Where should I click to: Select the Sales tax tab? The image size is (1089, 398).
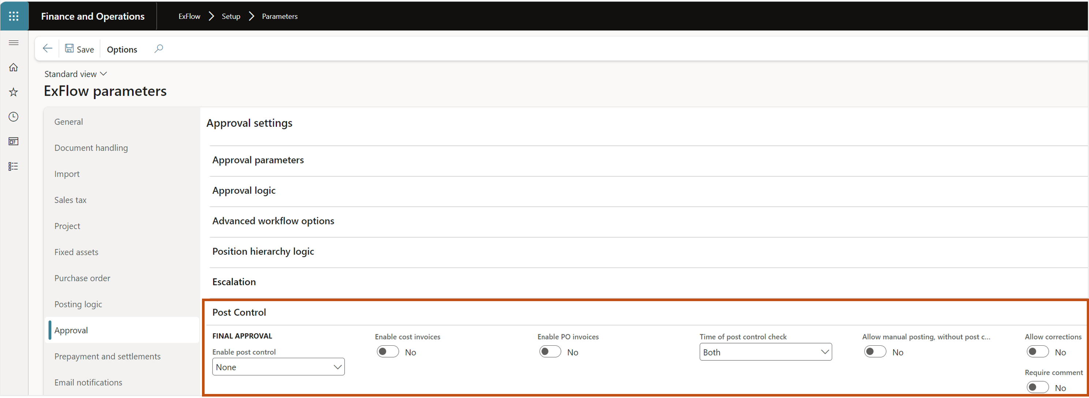[x=122, y=200]
